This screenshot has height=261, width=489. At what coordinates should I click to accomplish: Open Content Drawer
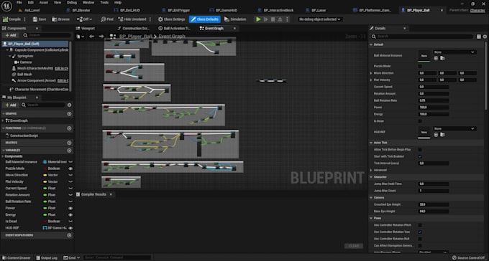point(17,258)
